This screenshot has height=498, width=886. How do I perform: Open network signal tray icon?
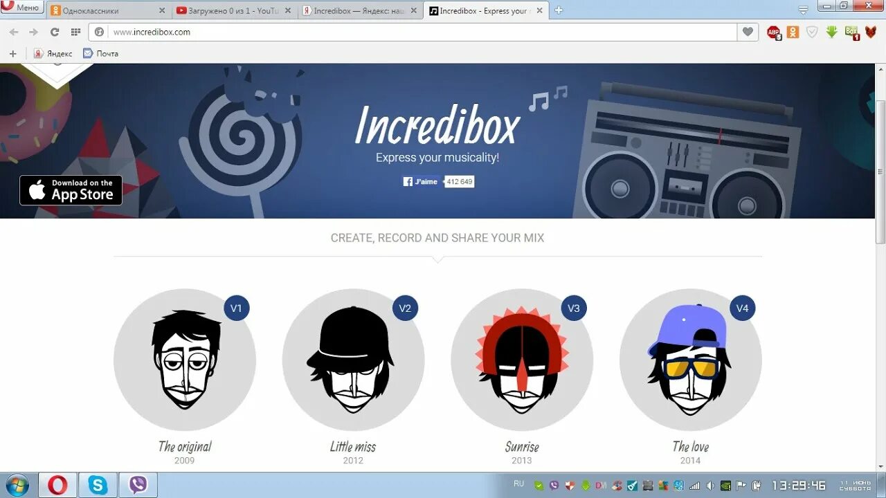[x=695, y=486]
